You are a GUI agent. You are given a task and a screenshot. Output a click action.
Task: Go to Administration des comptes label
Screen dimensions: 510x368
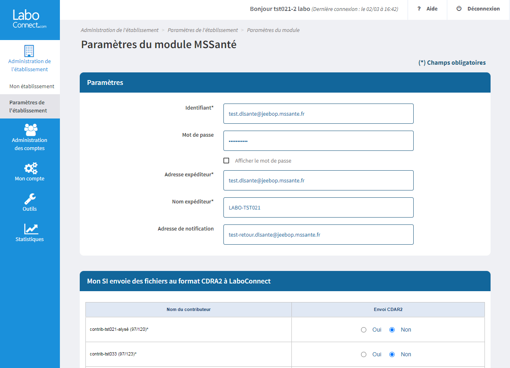(30, 144)
